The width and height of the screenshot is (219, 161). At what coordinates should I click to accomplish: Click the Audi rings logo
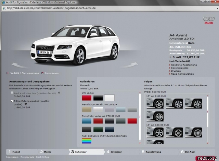(x=209, y=20)
